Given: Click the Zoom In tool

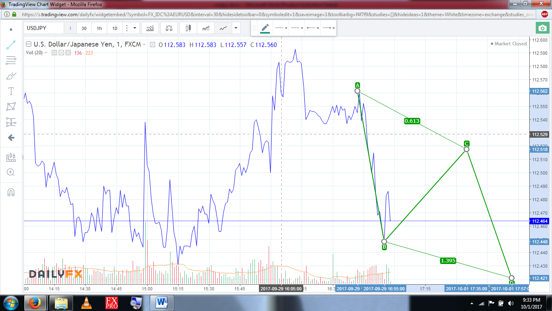Looking at the screenshot, I should (x=11, y=172).
